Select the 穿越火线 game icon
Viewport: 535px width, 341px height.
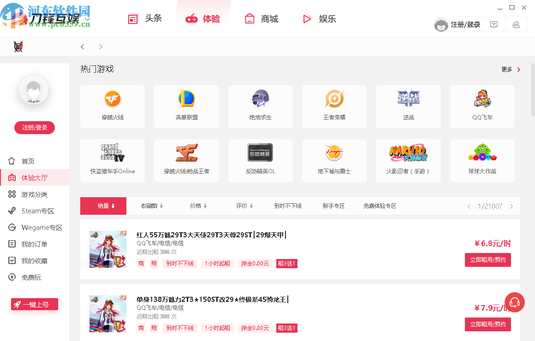coord(113,106)
